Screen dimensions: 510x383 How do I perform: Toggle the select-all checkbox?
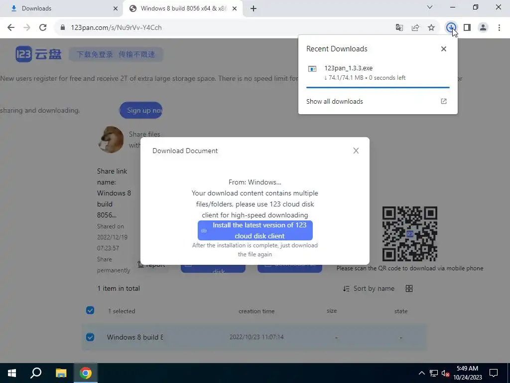pos(90,310)
